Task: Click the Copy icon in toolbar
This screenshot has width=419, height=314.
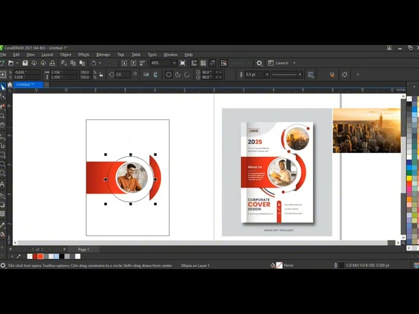Action: coord(73,63)
